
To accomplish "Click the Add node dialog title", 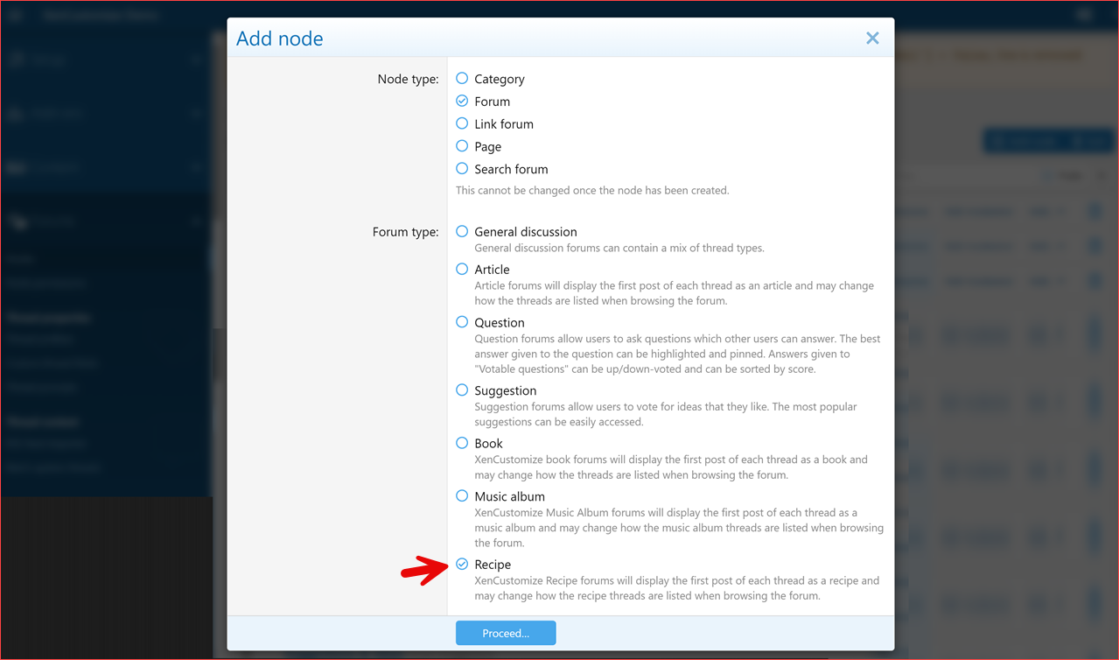I will pos(280,39).
